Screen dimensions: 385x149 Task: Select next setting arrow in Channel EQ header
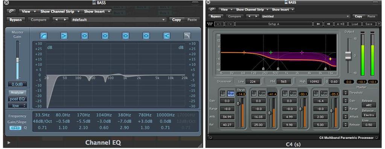(65, 20)
